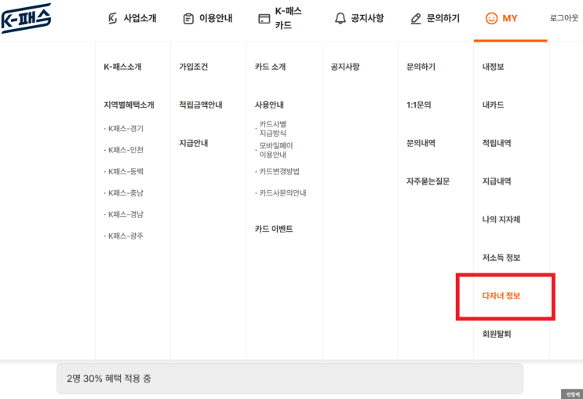Select 공지사항 submenu entry
The image size is (583, 399).
[345, 67]
